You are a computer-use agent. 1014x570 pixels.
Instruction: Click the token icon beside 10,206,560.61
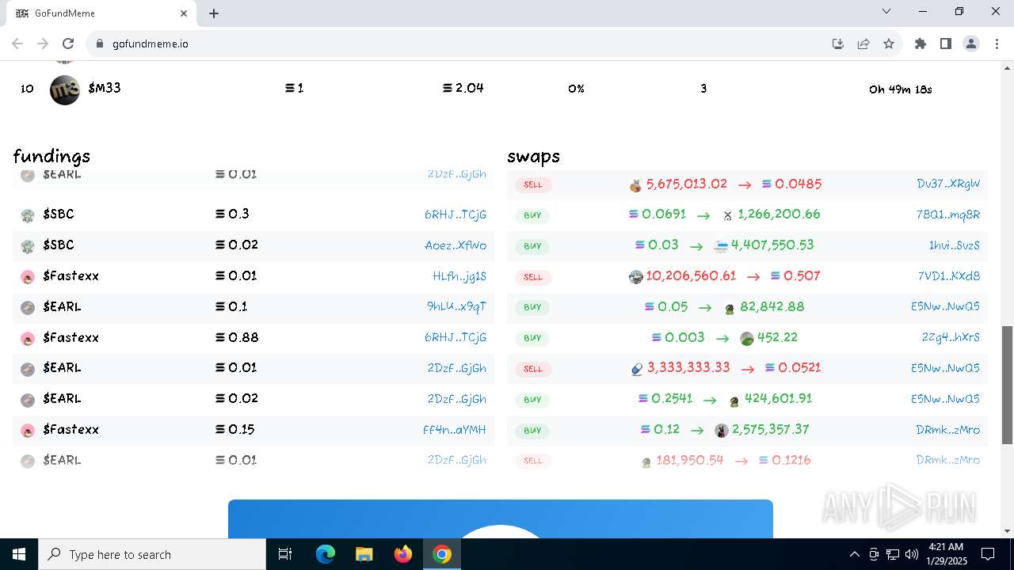point(635,277)
